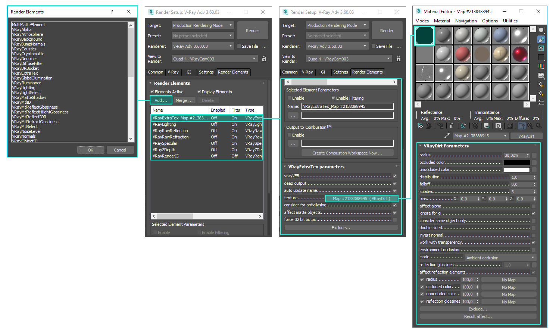
Task: Open Target dropdown in middle Render Setup
Action: [x=203, y=25]
